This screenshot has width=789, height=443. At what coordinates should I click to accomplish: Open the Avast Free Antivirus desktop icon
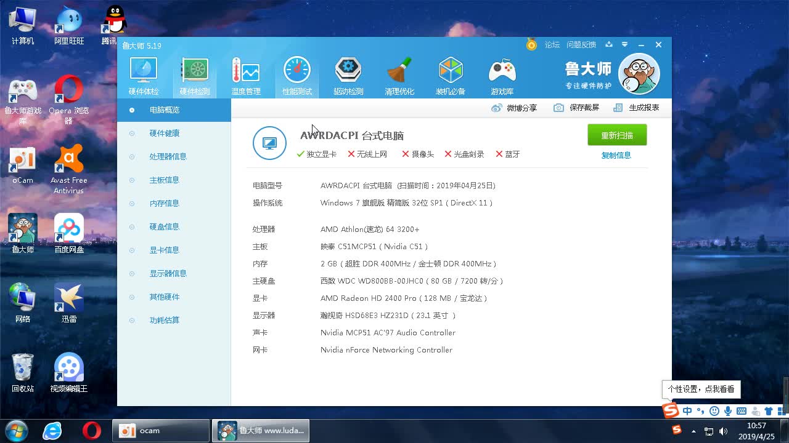[x=69, y=169]
